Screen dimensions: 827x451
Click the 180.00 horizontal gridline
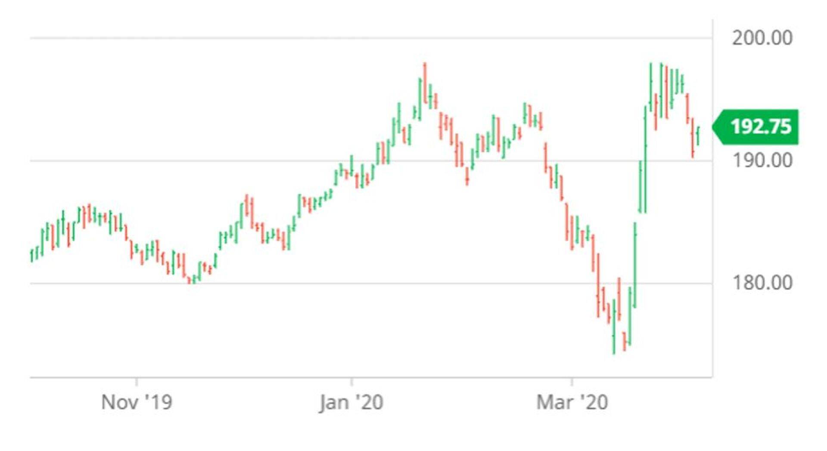click(x=345, y=283)
